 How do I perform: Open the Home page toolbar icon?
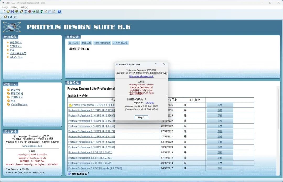click(x=21, y=12)
